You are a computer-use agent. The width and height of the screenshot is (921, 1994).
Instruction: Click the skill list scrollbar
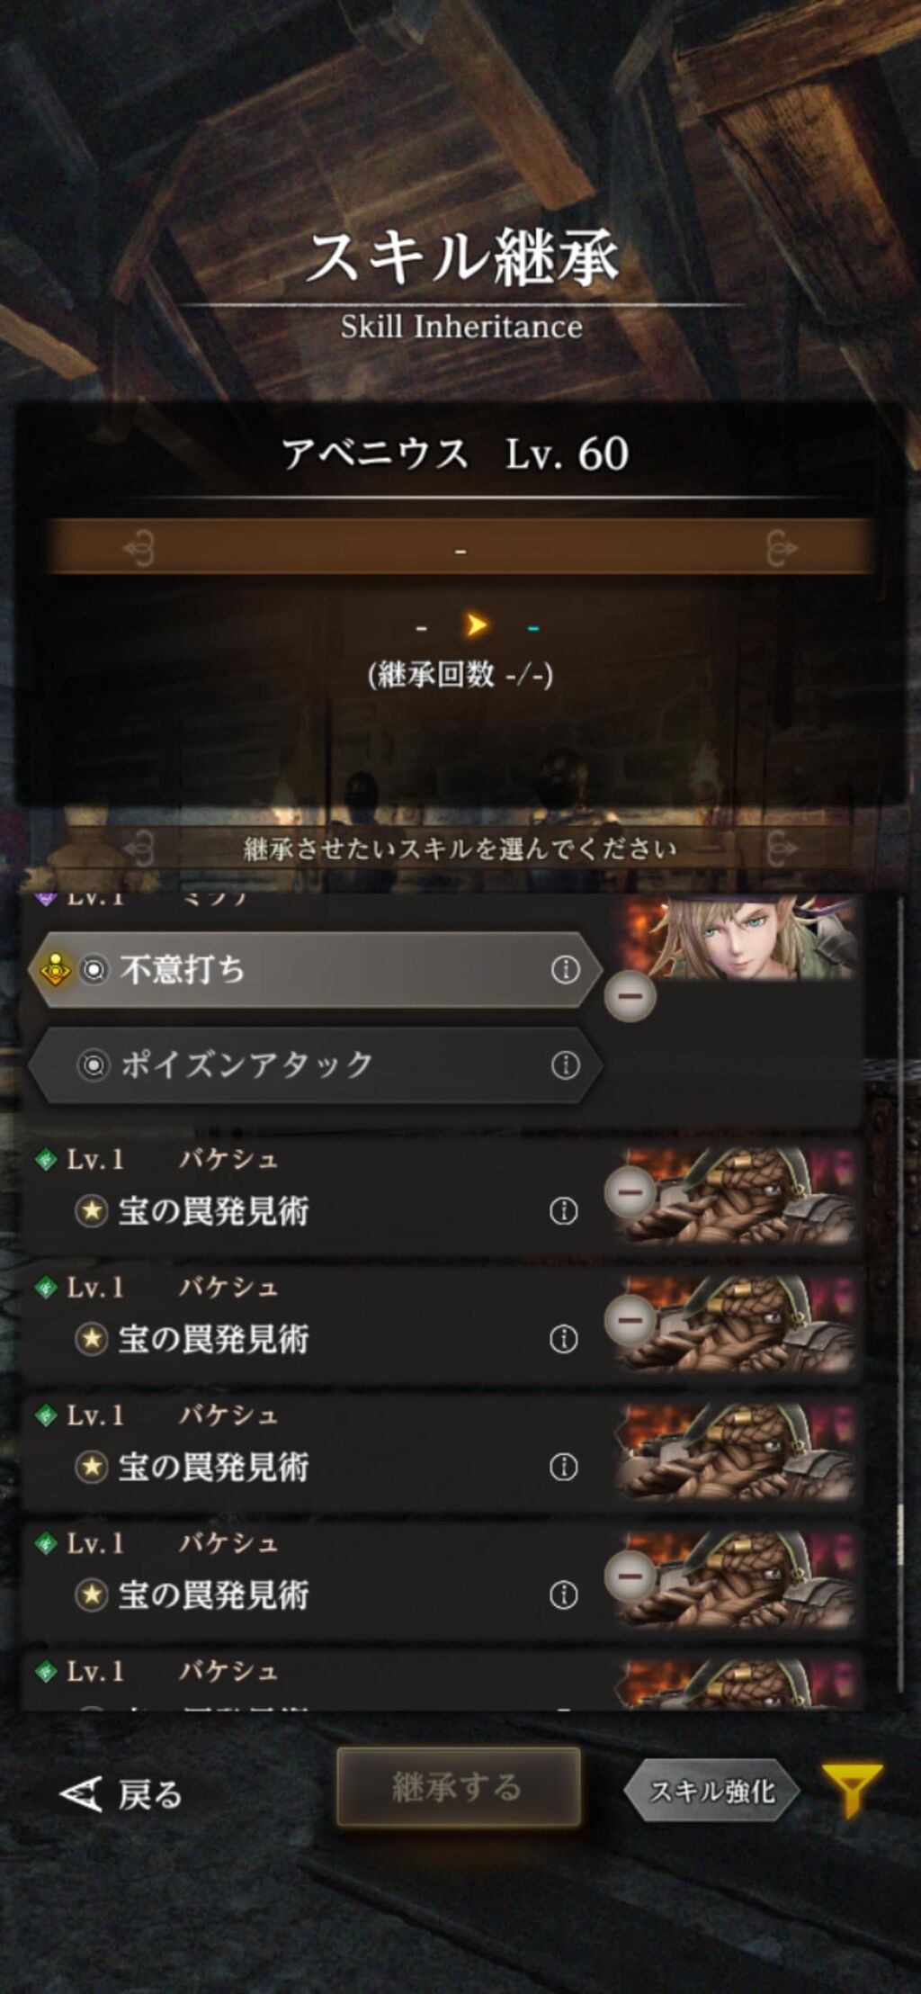coord(900,1300)
